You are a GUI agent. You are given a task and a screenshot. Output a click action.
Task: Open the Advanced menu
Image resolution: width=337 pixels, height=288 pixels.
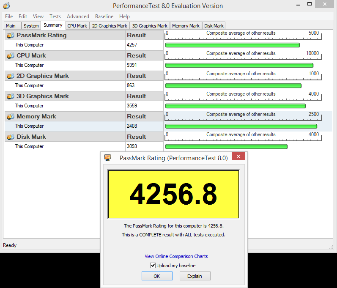point(78,16)
